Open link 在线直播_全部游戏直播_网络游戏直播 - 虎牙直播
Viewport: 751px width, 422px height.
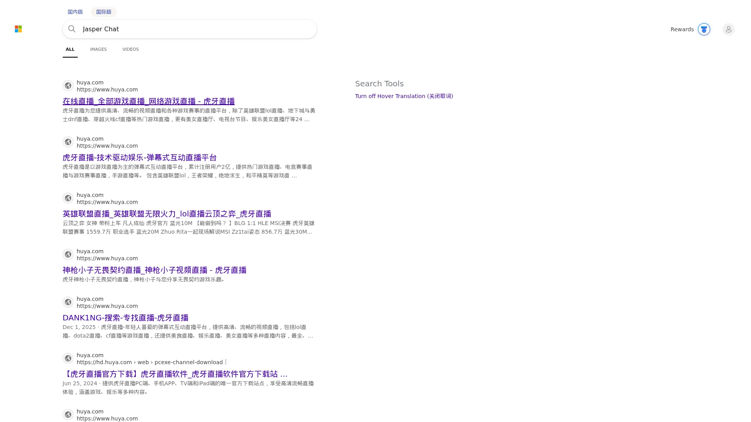coord(149,101)
